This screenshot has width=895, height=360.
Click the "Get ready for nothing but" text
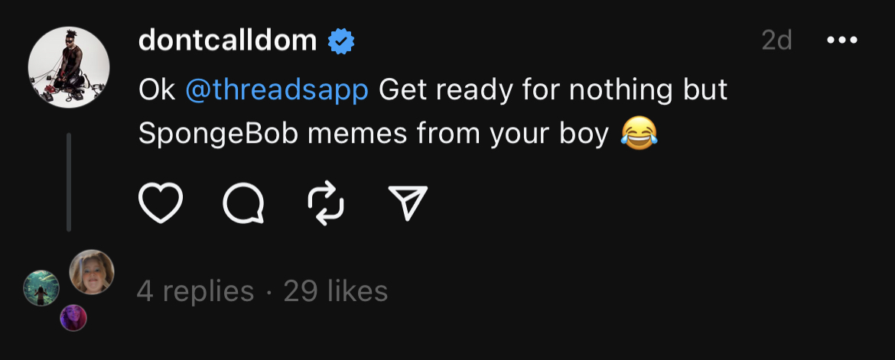tap(553, 90)
